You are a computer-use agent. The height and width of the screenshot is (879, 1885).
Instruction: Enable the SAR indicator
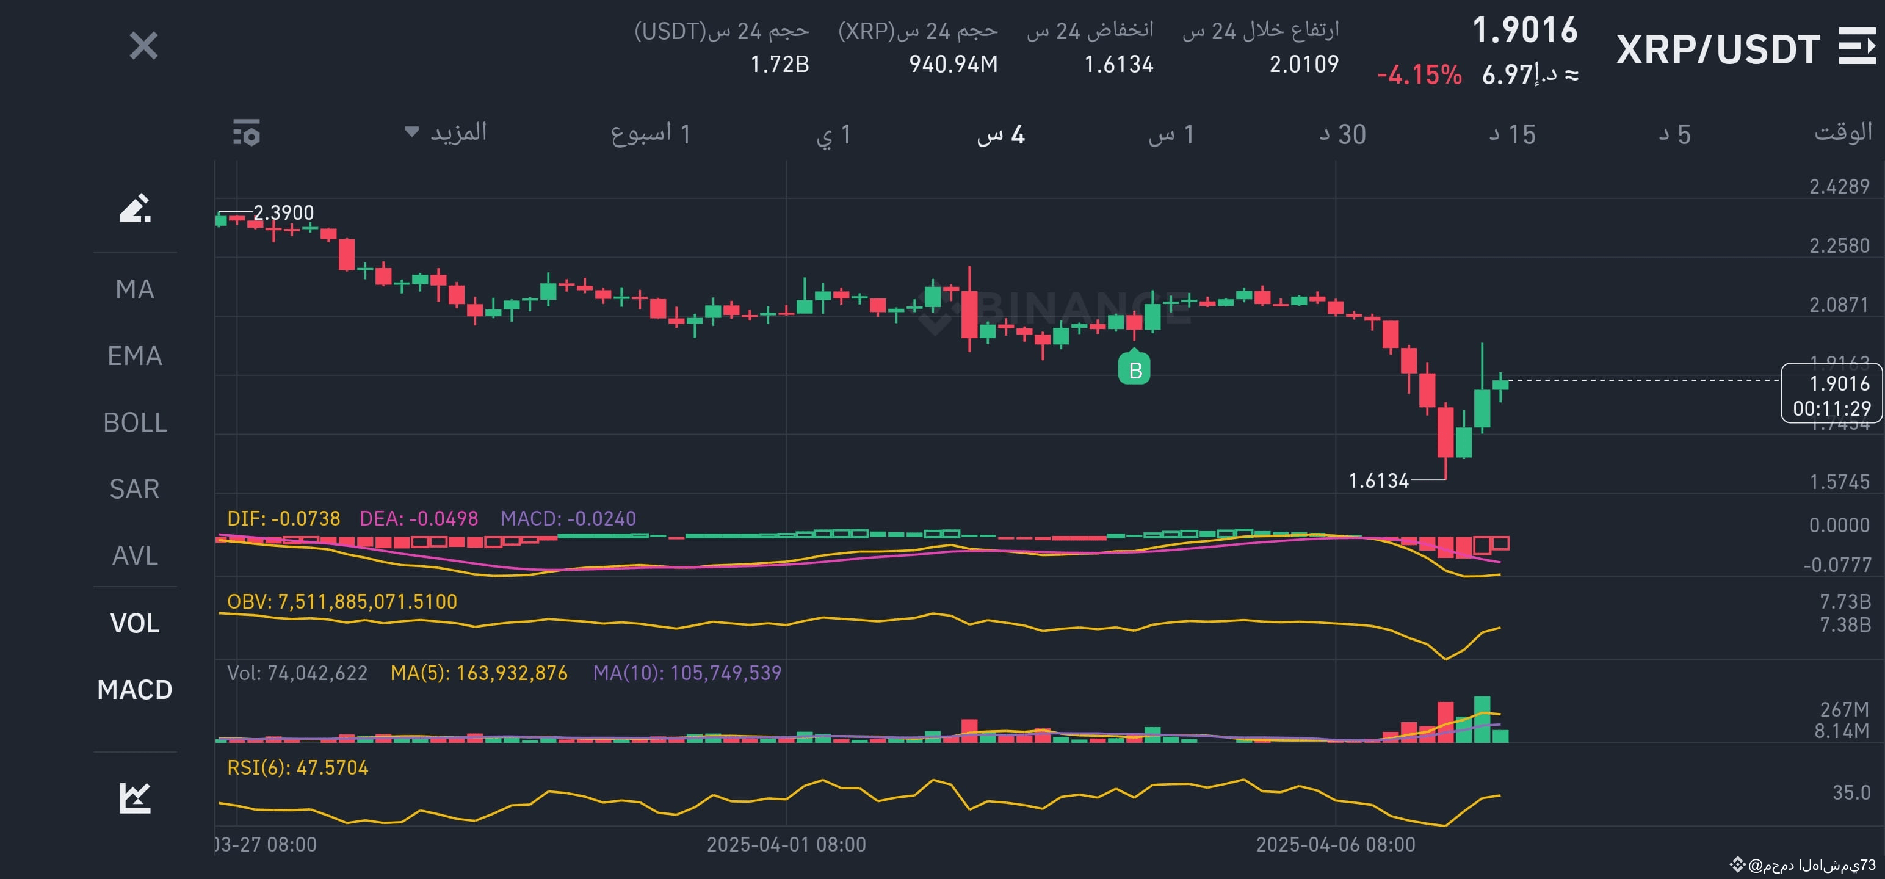134,488
